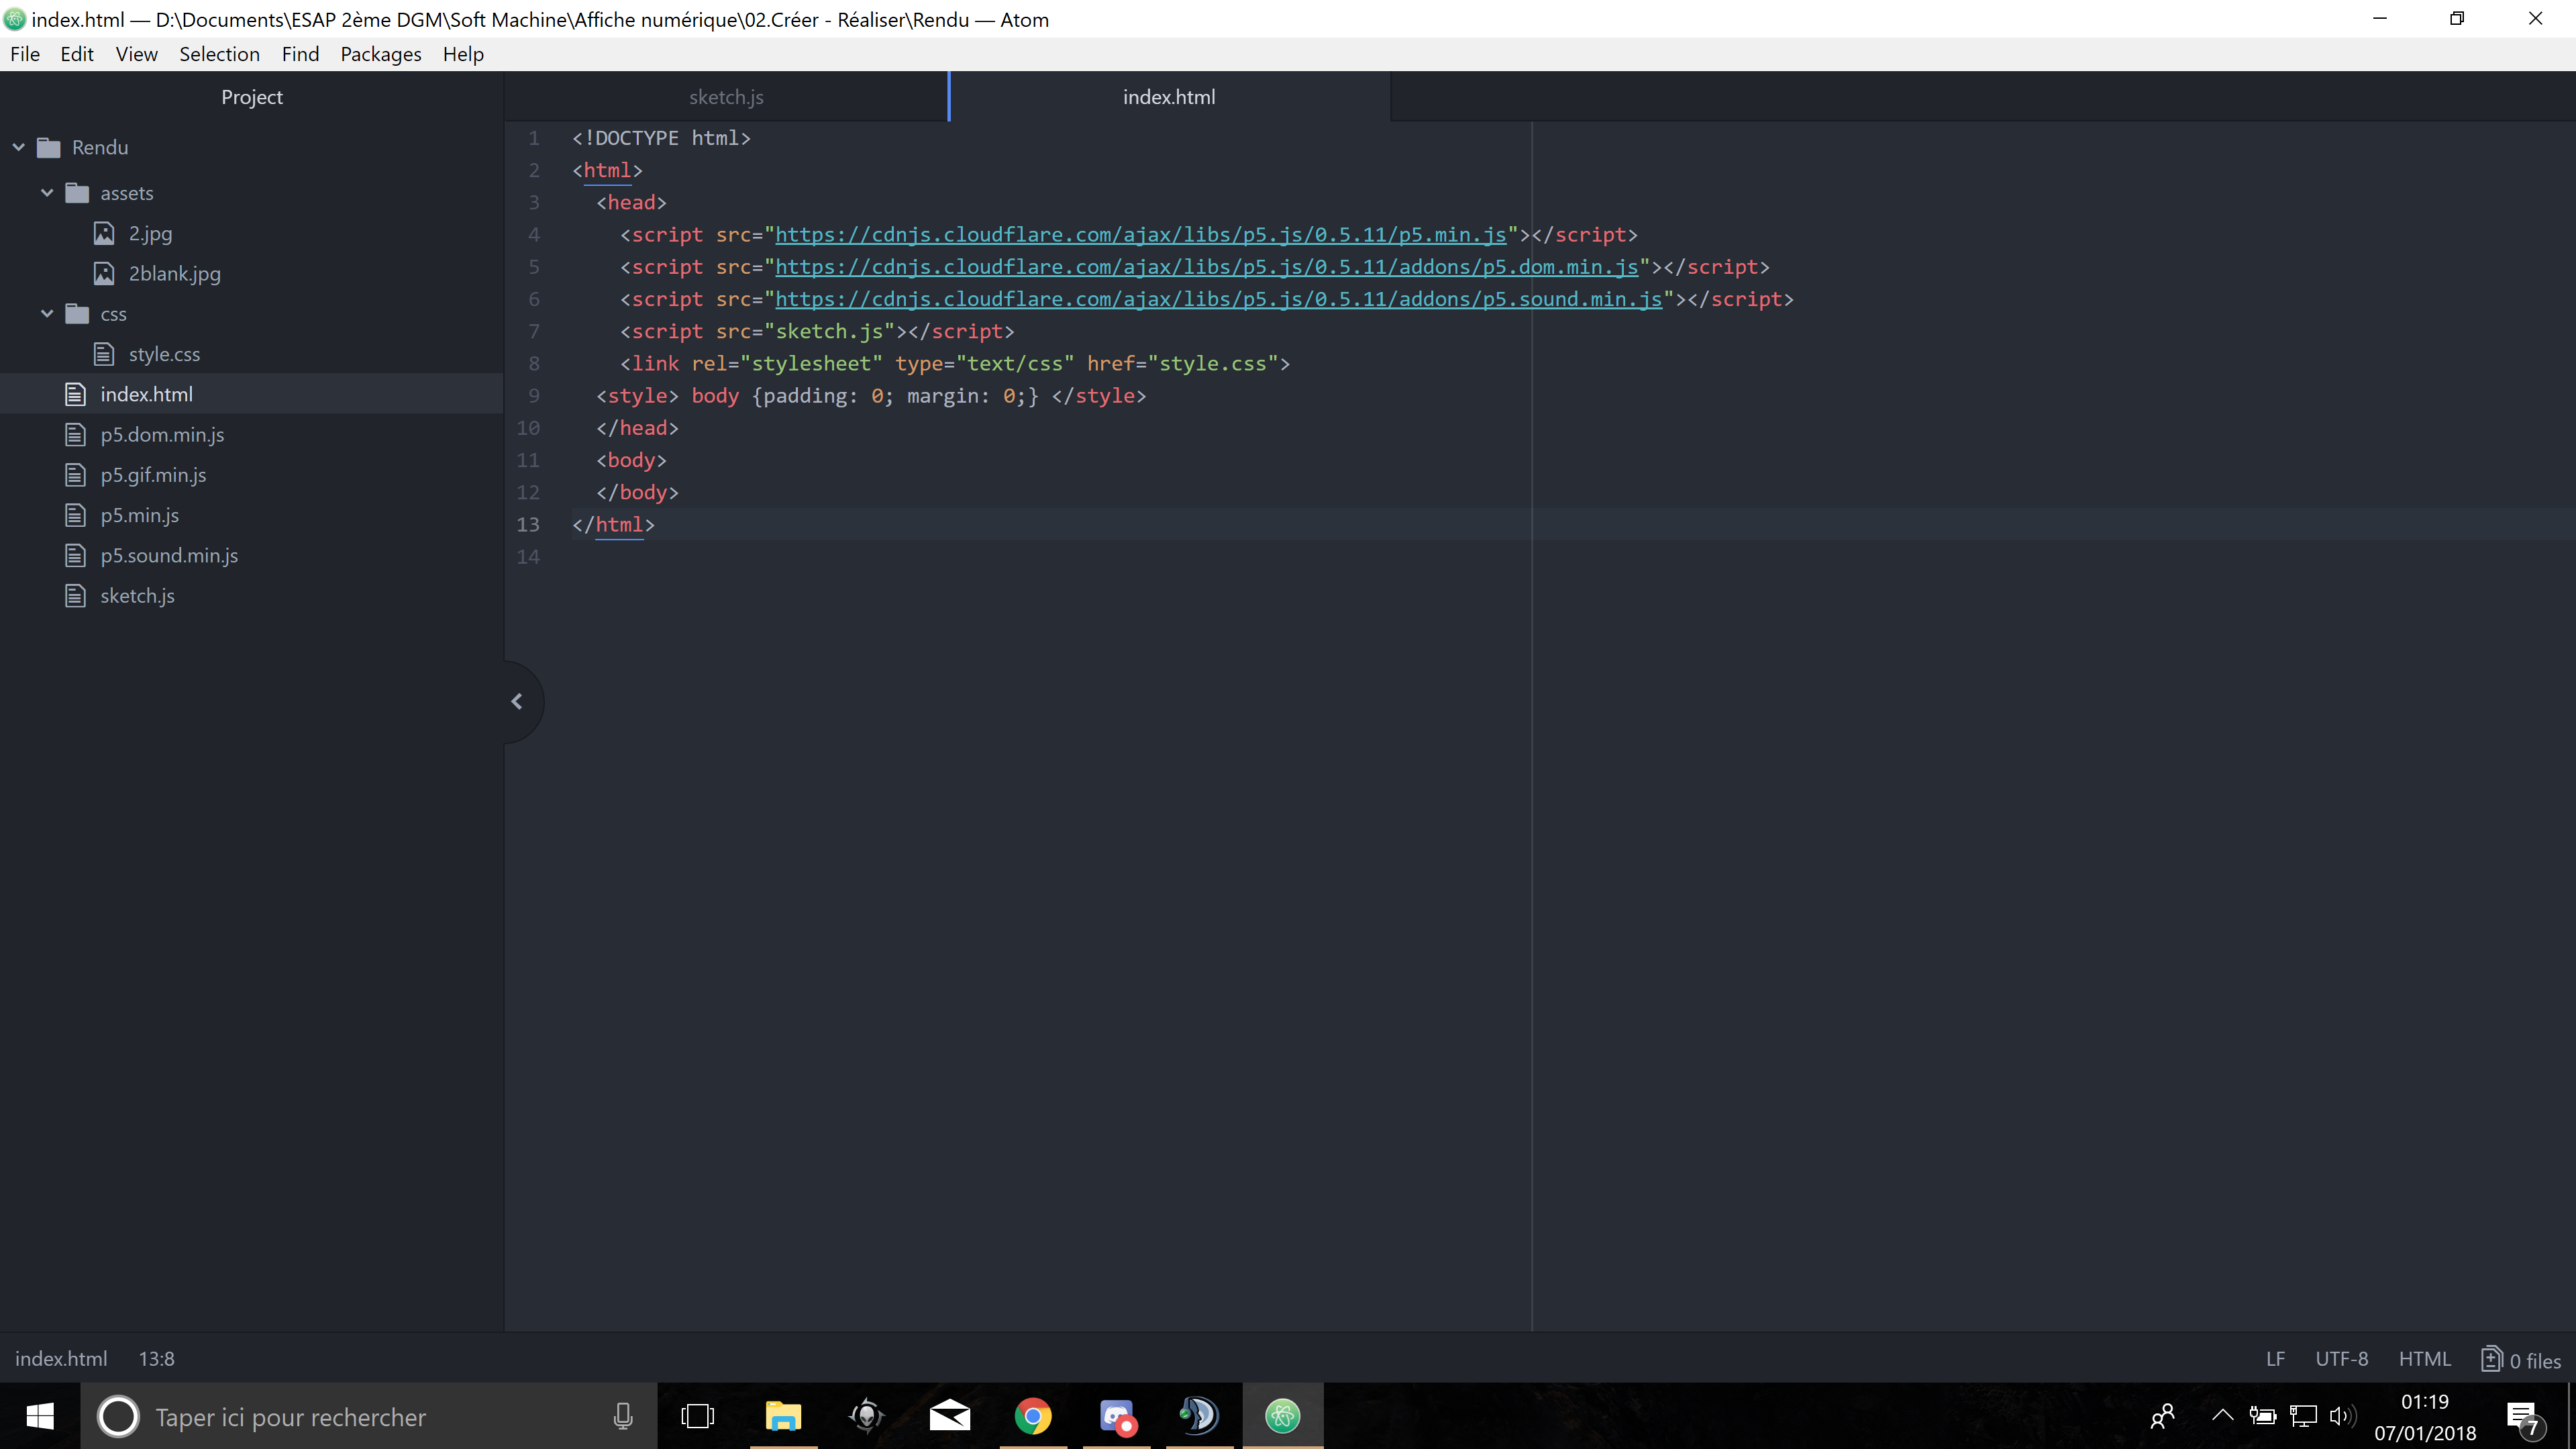Open the Windows action center notifications icon

click(2523, 1417)
